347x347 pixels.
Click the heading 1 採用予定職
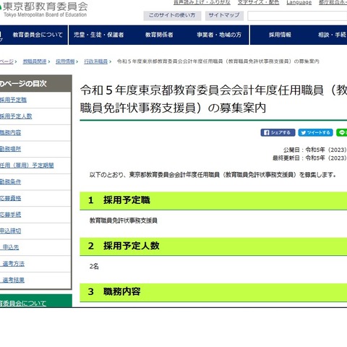click(x=213, y=201)
